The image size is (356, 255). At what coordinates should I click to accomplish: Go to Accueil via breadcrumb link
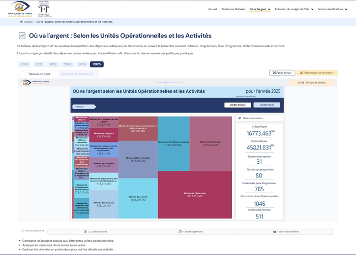pos(28,22)
